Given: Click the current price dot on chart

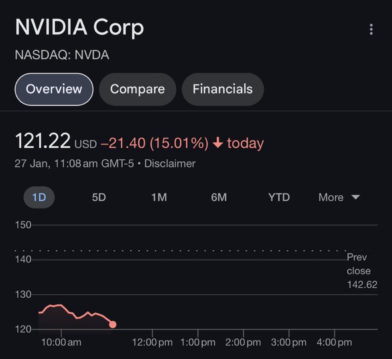Looking at the screenshot, I should tap(113, 324).
